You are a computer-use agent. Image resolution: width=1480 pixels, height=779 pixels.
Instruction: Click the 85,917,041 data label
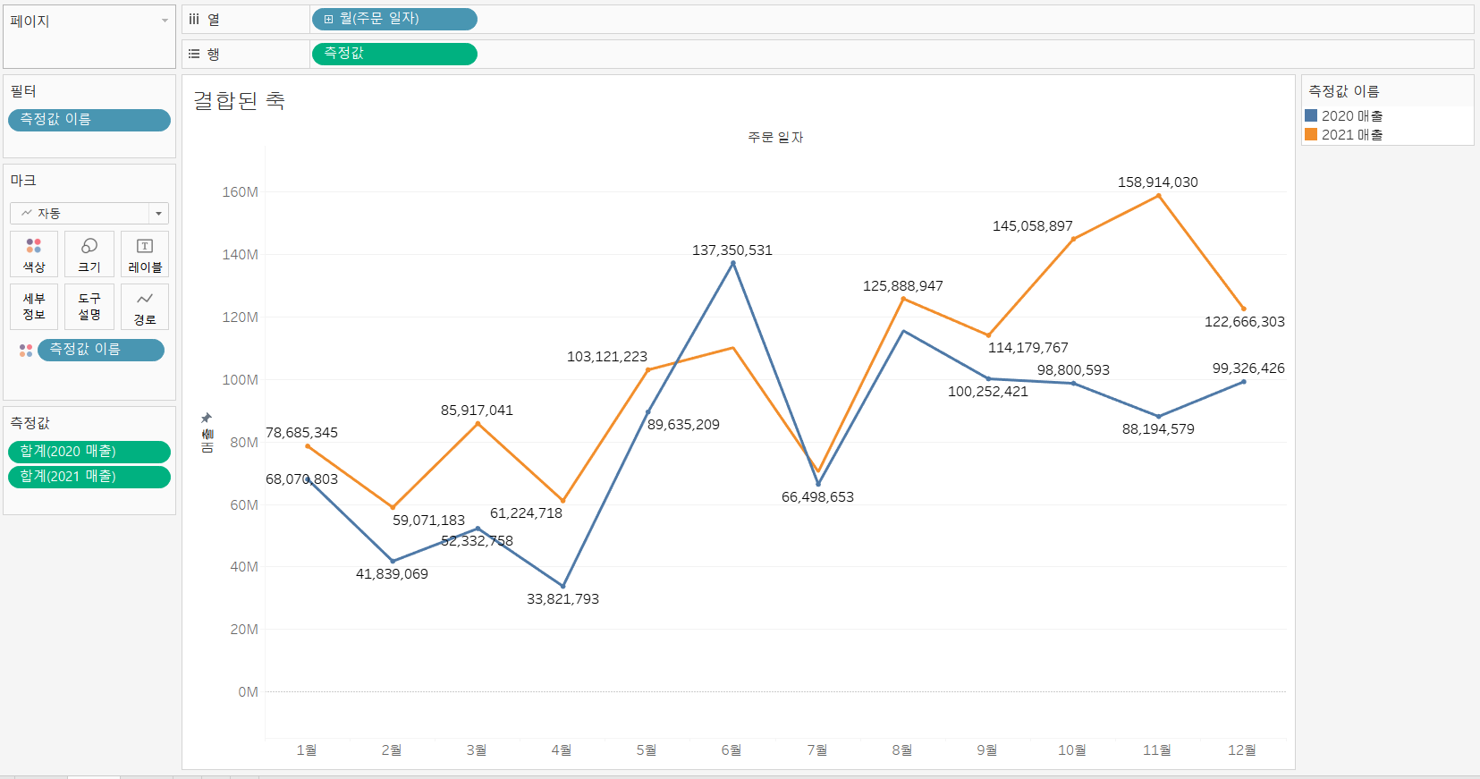click(x=477, y=410)
